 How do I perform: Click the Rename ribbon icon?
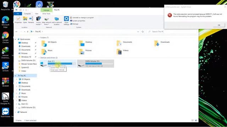[31, 20]
